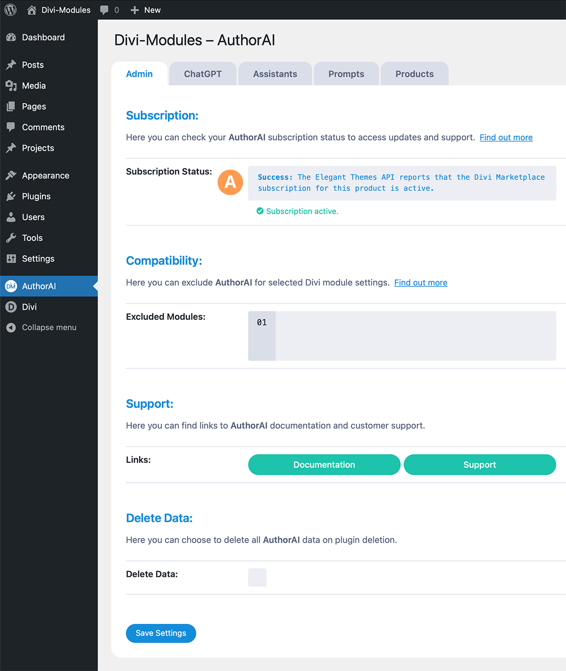Click the Settings sliders icon
The width and height of the screenshot is (566, 671).
click(11, 258)
